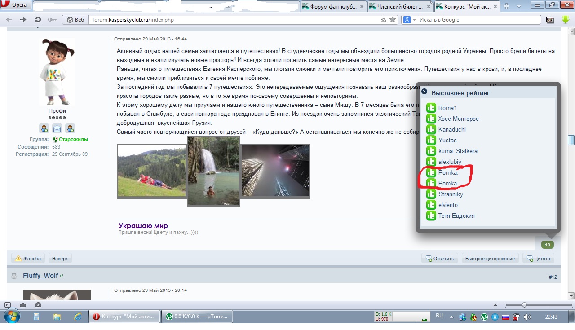Click the thumbs-up icon beside Хосе Монтерос
The height and width of the screenshot is (330, 575).
point(431,119)
